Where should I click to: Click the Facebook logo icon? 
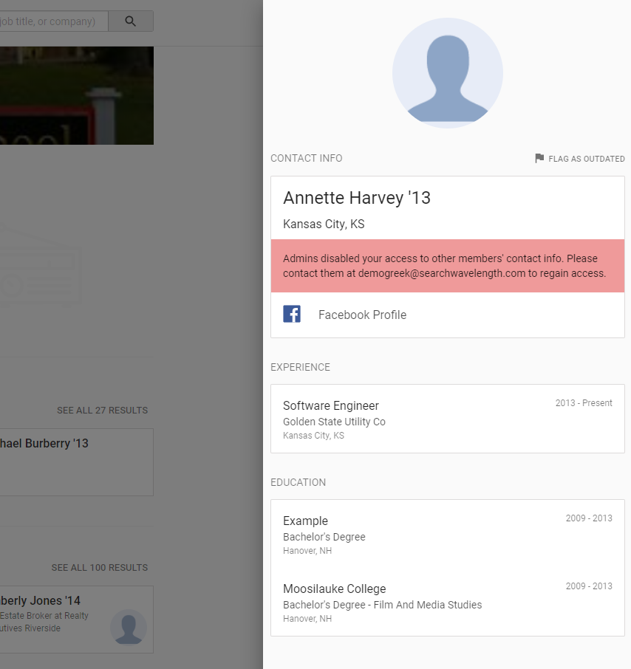(x=292, y=315)
